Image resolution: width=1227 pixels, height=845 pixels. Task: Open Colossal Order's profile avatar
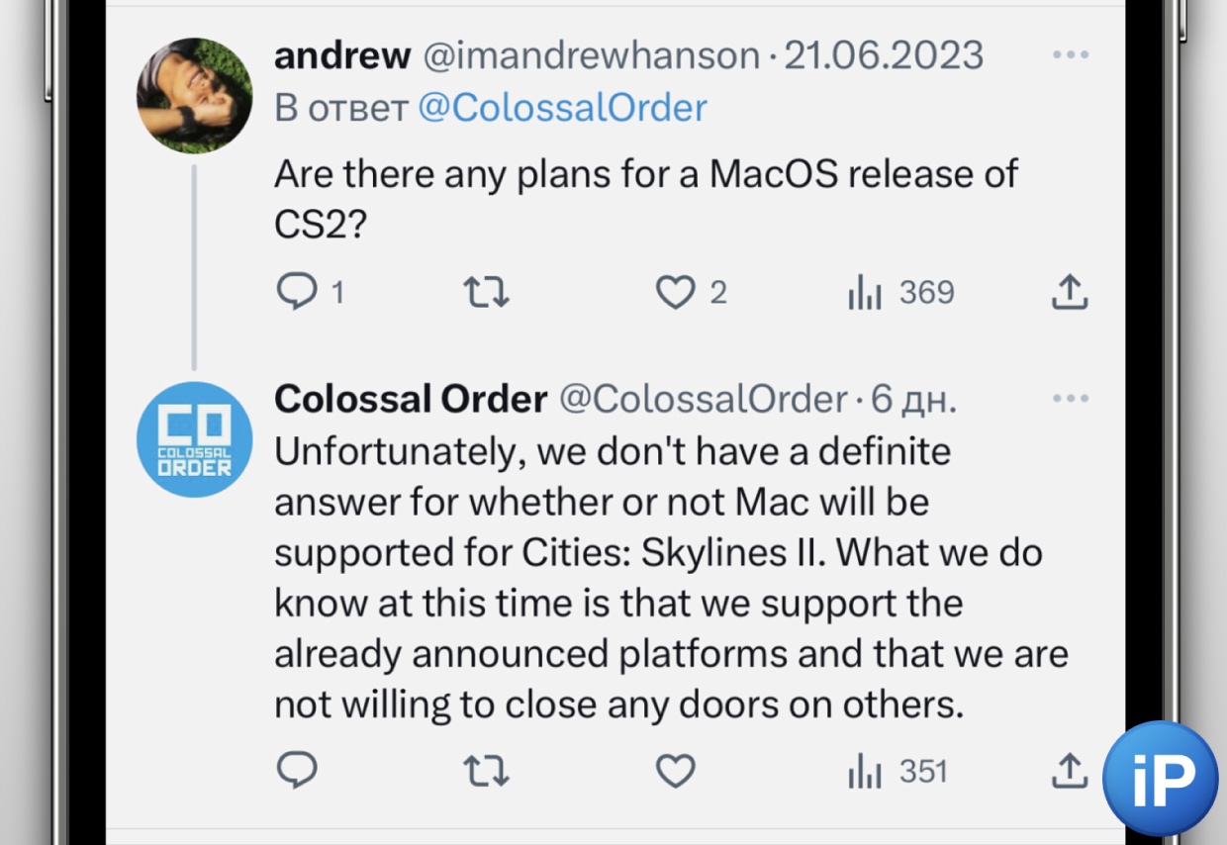(x=194, y=439)
